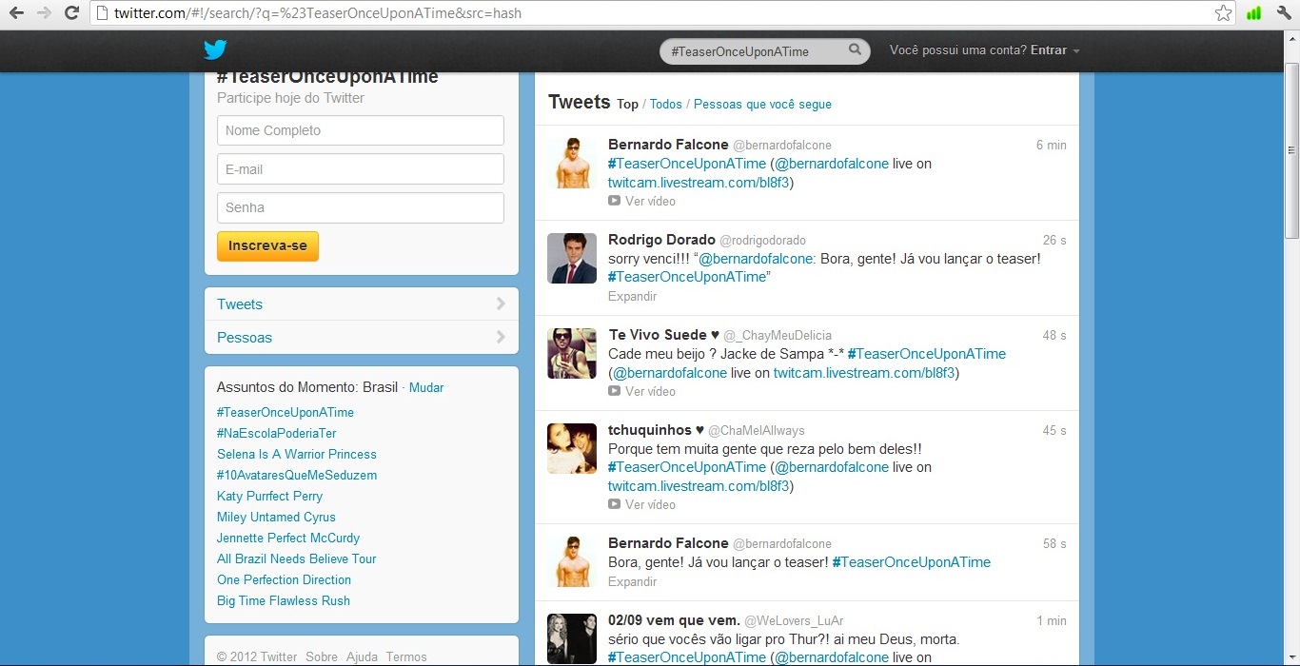The width and height of the screenshot is (1300, 666).
Task: Open Te Vivo Suede's avatar
Action: pos(572,353)
